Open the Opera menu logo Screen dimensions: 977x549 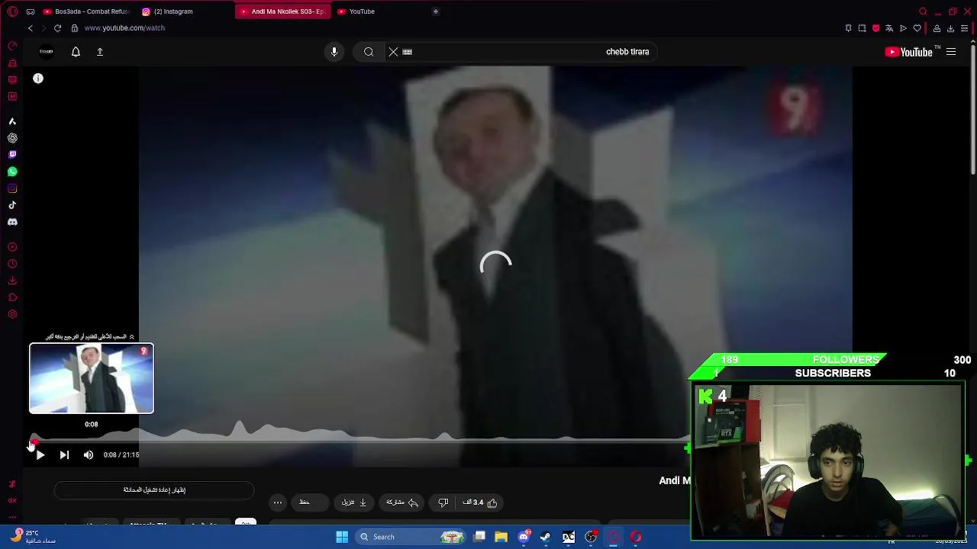click(12, 11)
